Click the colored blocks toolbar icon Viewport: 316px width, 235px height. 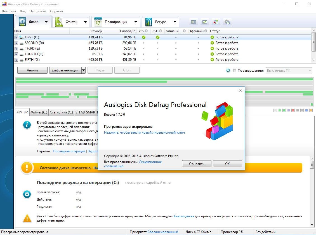(216, 22)
